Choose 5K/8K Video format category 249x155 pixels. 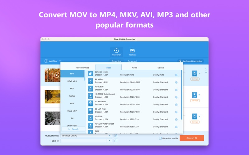pyautogui.click(x=72, y=126)
